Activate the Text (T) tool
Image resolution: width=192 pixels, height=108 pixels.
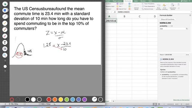[x=5, y=43]
